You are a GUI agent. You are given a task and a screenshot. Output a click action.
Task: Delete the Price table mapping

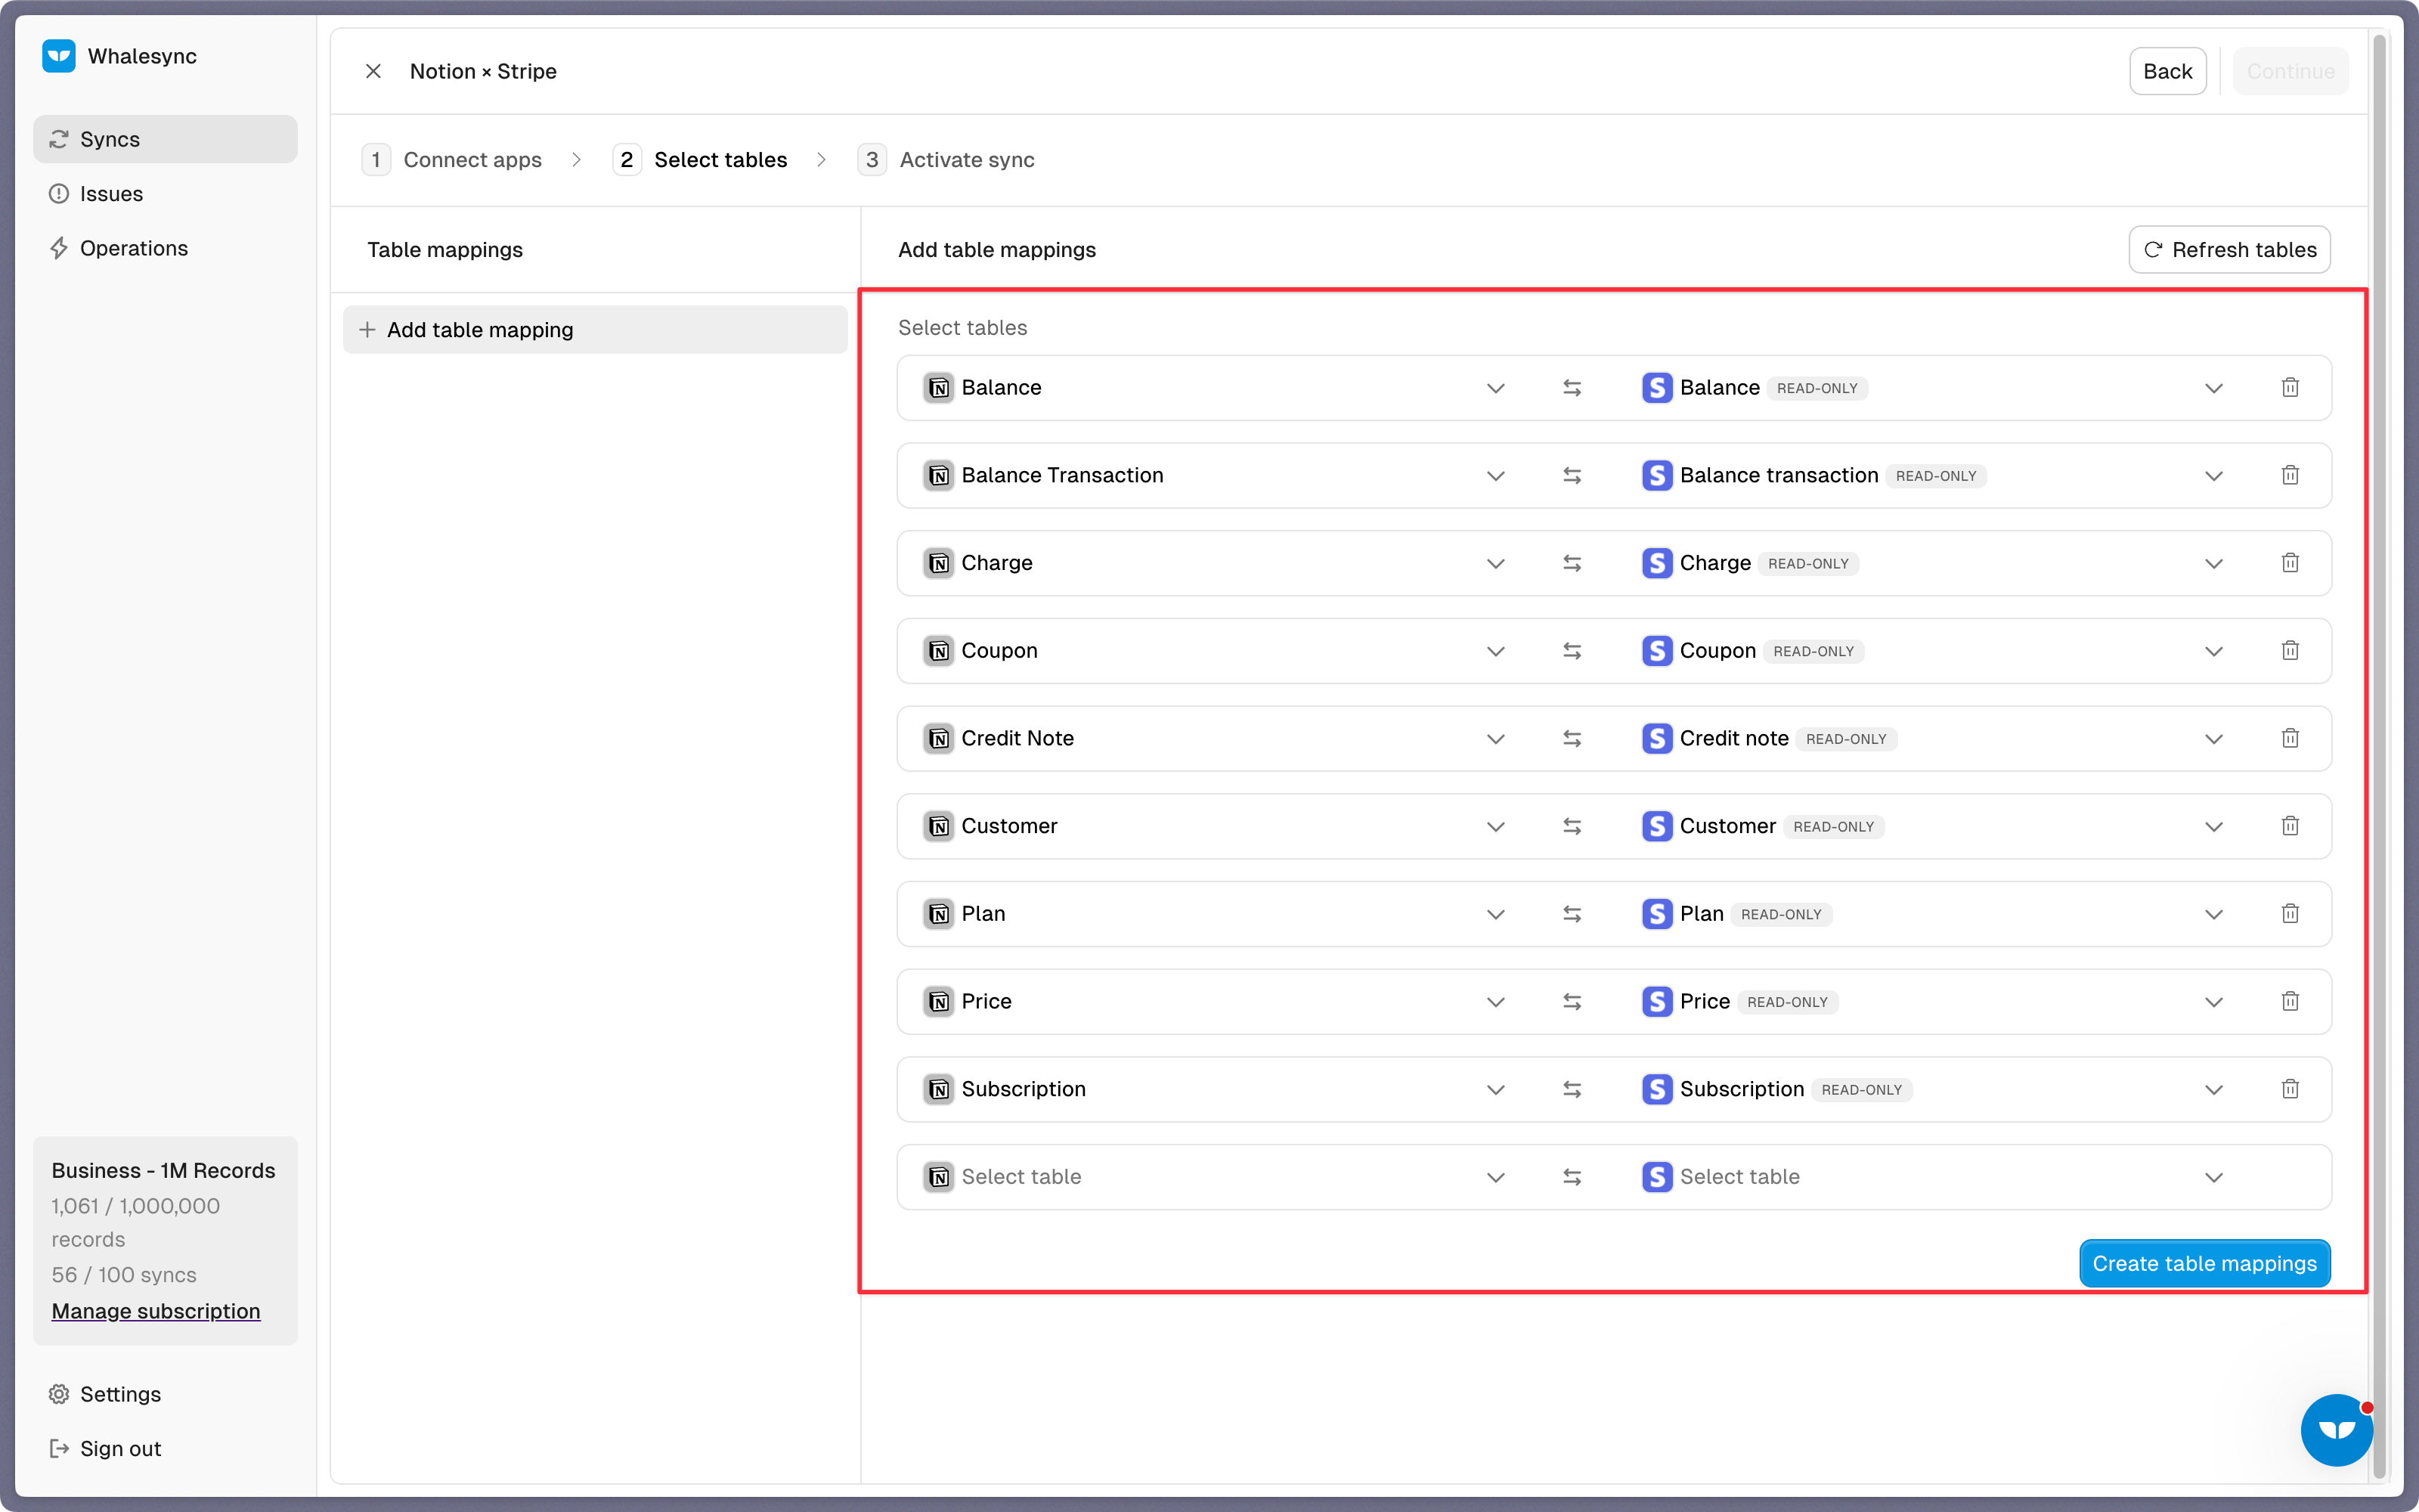pyautogui.click(x=2290, y=1001)
